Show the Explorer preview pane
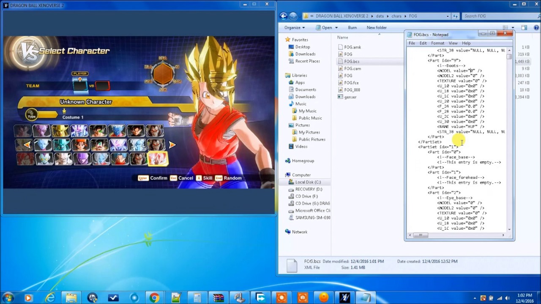 [x=524, y=27]
